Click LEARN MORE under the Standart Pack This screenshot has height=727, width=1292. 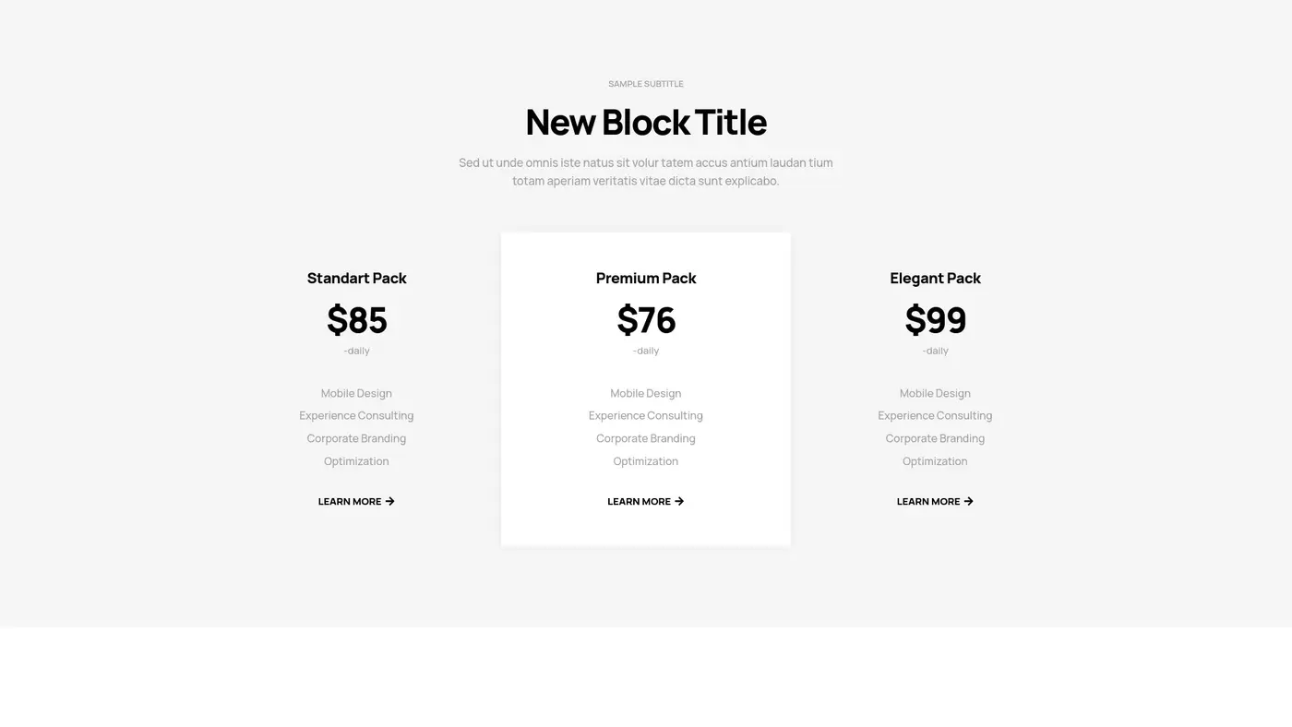(x=351, y=501)
